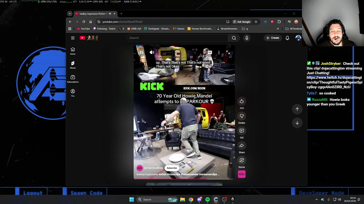Image resolution: width=364 pixels, height=204 pixels.
Task: Mute the short's volume
Action: (152, 52)
